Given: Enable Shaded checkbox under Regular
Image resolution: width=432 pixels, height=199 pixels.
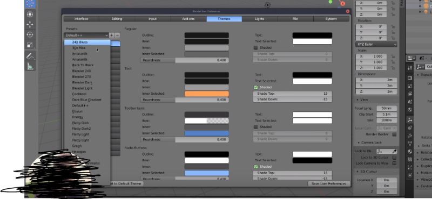Looking at the screenshot, I should 255,48.
